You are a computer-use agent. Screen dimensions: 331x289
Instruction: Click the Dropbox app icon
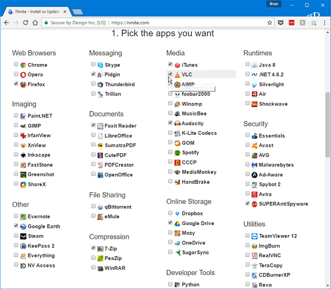(x=177, y=213)
